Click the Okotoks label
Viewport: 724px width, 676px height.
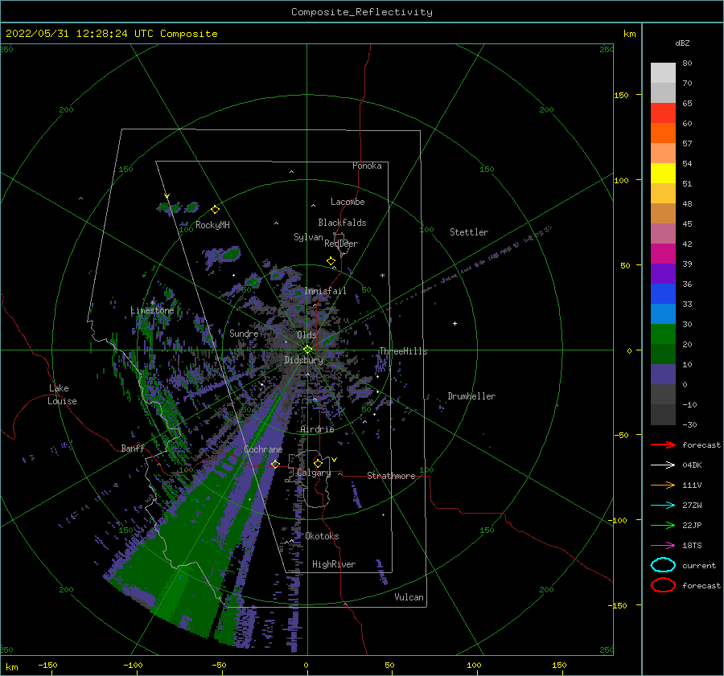(322, 536)
